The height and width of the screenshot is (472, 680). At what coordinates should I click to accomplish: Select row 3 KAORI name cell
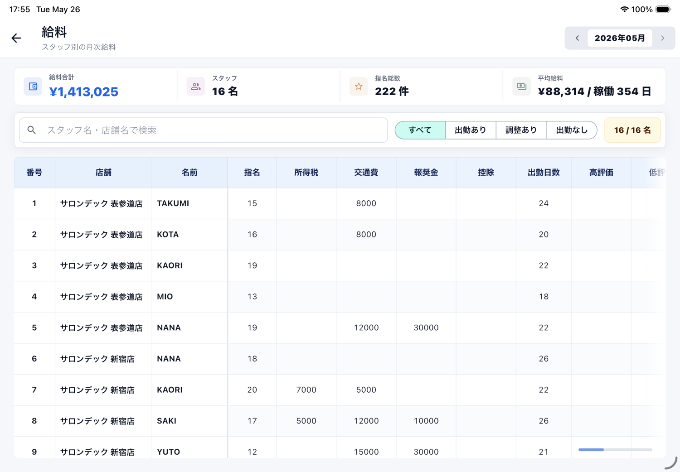189,265
